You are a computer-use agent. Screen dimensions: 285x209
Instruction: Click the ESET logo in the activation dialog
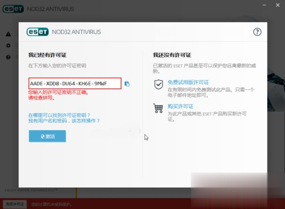pyautogui.click(x=38, y=32)
